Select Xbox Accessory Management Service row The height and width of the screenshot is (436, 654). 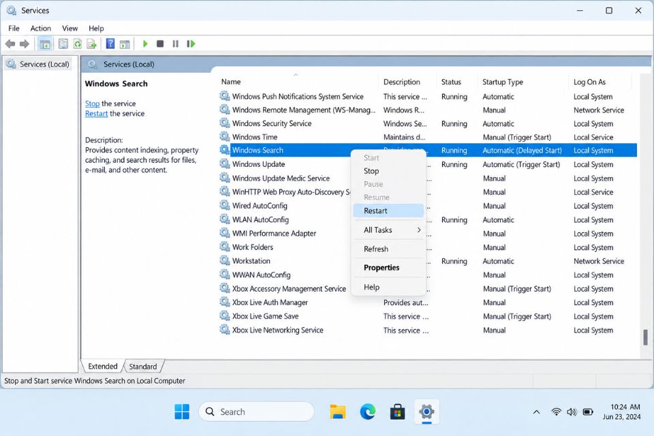(x=428, y=288)
